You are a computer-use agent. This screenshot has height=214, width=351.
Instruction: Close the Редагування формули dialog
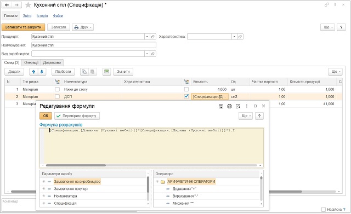263,106
